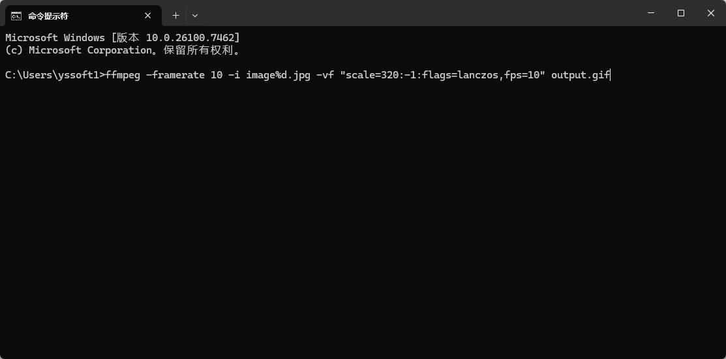This screenshot has height=359, width=726.
Task: Click the C:\Users\yssoft1> prompt path
Action: point(54,75)
